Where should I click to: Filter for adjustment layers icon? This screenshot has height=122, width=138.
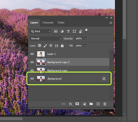tap(62, 31)
